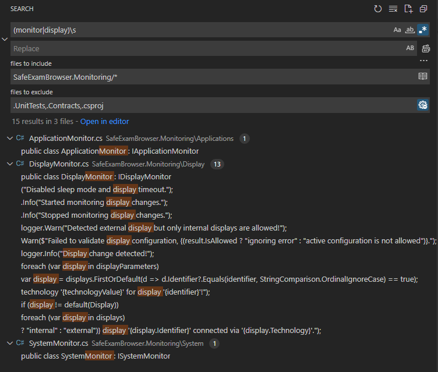Toggle search only in open editors

pos(423,76)
